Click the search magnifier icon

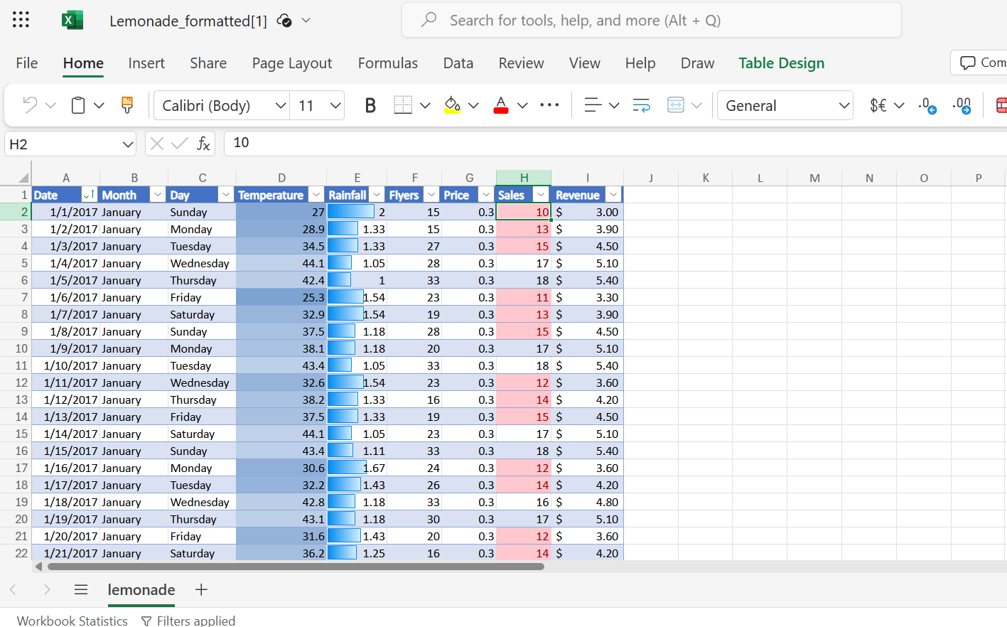click(429, 20)
